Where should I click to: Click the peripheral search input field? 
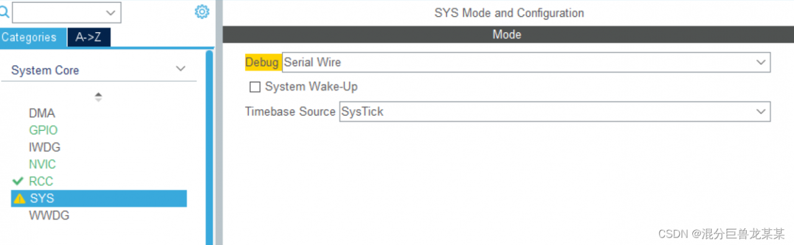pos(58,12)
